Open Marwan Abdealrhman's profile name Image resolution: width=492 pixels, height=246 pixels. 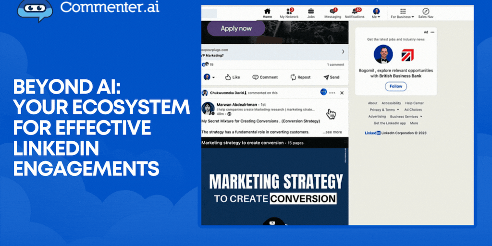click(x=237, y=104)
